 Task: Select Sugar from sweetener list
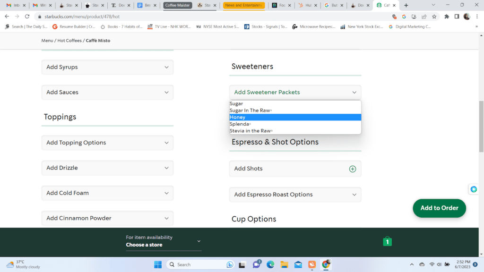(295, 103)
